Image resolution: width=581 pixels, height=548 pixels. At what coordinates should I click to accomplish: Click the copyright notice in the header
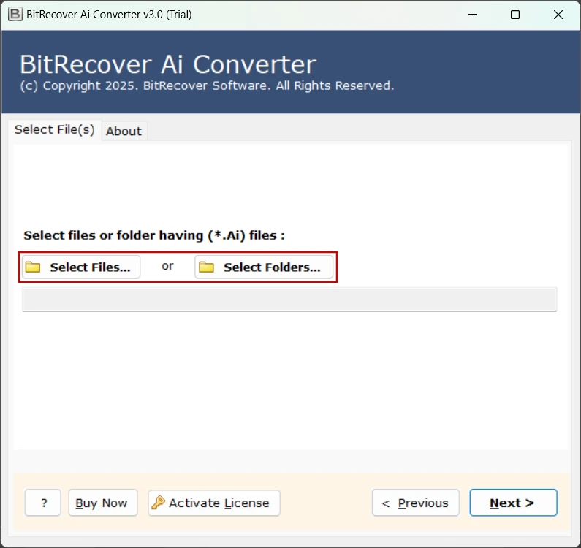click(207, 85)
